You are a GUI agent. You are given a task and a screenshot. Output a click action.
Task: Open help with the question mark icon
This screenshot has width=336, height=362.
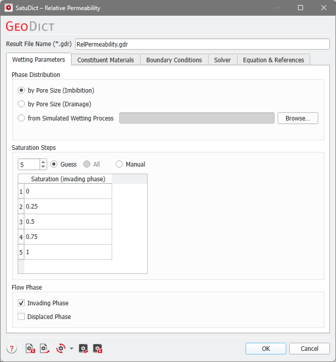click(x=12, y=348)
